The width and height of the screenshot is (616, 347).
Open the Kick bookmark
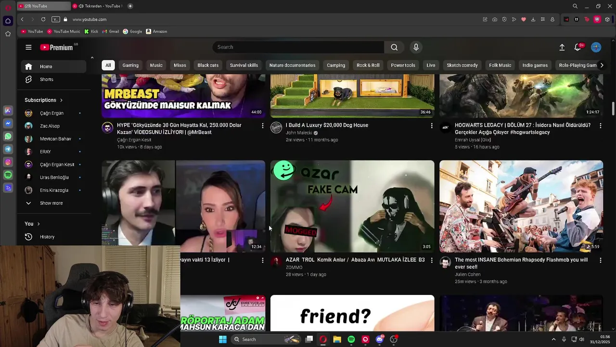(x=91, y=31)
